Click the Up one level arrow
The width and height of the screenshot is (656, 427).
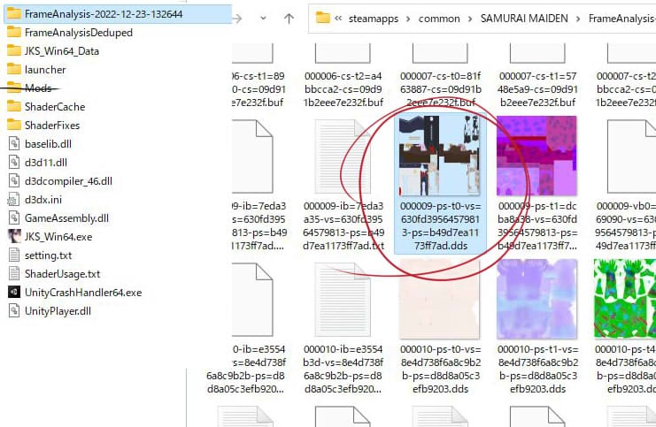[x=289, y=19]
